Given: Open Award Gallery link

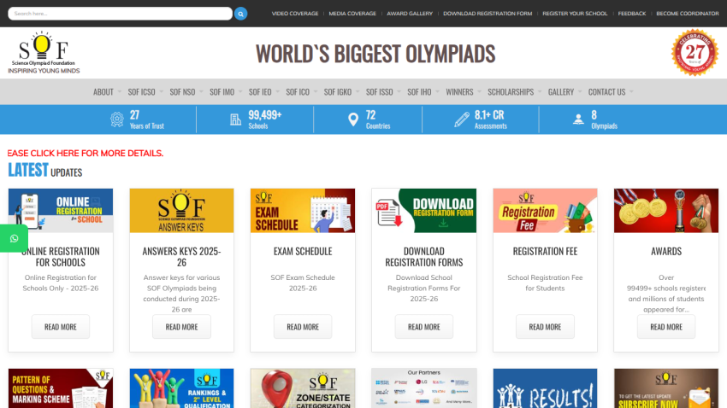Looking at the screenshot, I should (410, 14).
